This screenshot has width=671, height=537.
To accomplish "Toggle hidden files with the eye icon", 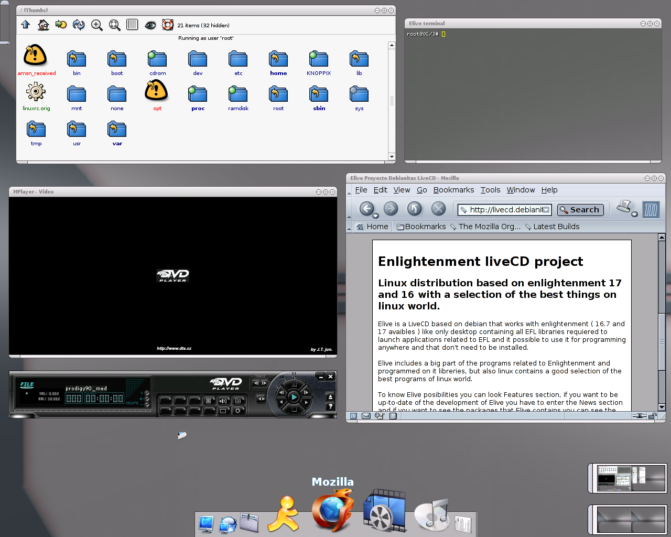I will (150, 25).
